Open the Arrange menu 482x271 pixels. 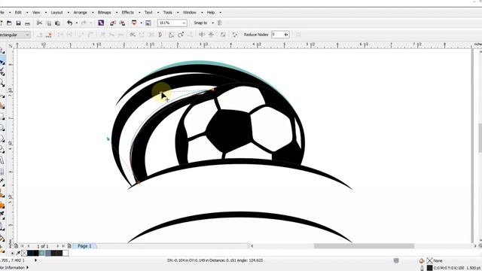pos(81,13)
